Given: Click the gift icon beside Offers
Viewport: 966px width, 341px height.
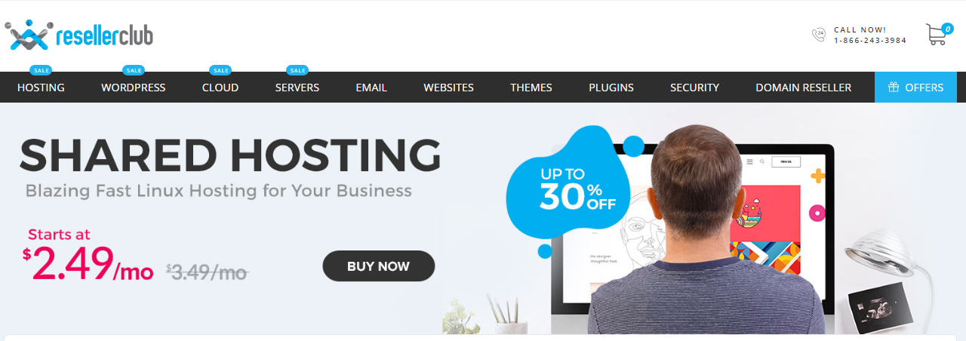Looking at the screenshot, I should click(894, 88).
